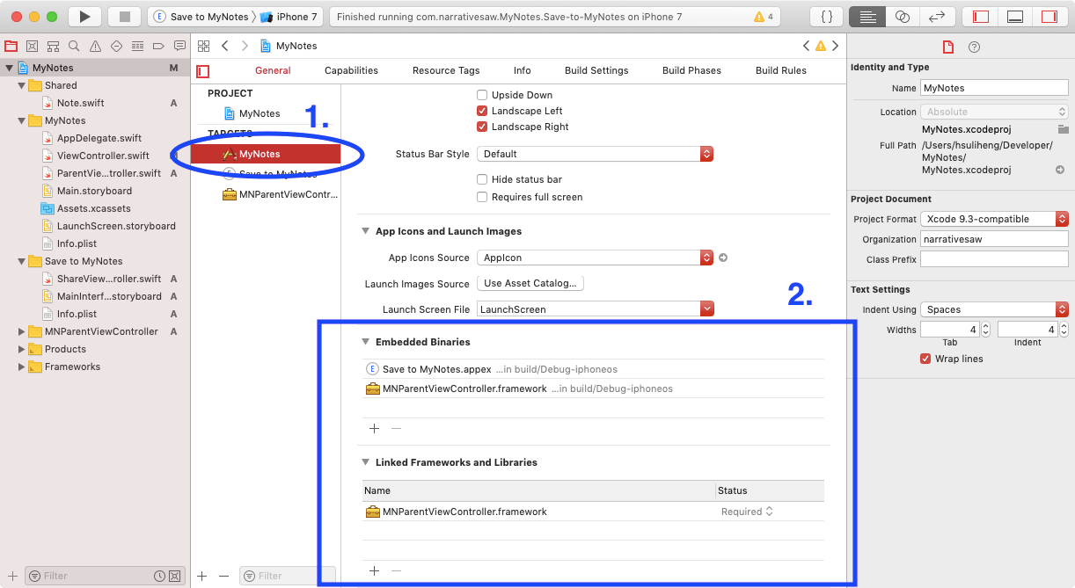1075x588 pixels.
Task: Open the App Icons Source dropdown
Action: coord(595,258)
